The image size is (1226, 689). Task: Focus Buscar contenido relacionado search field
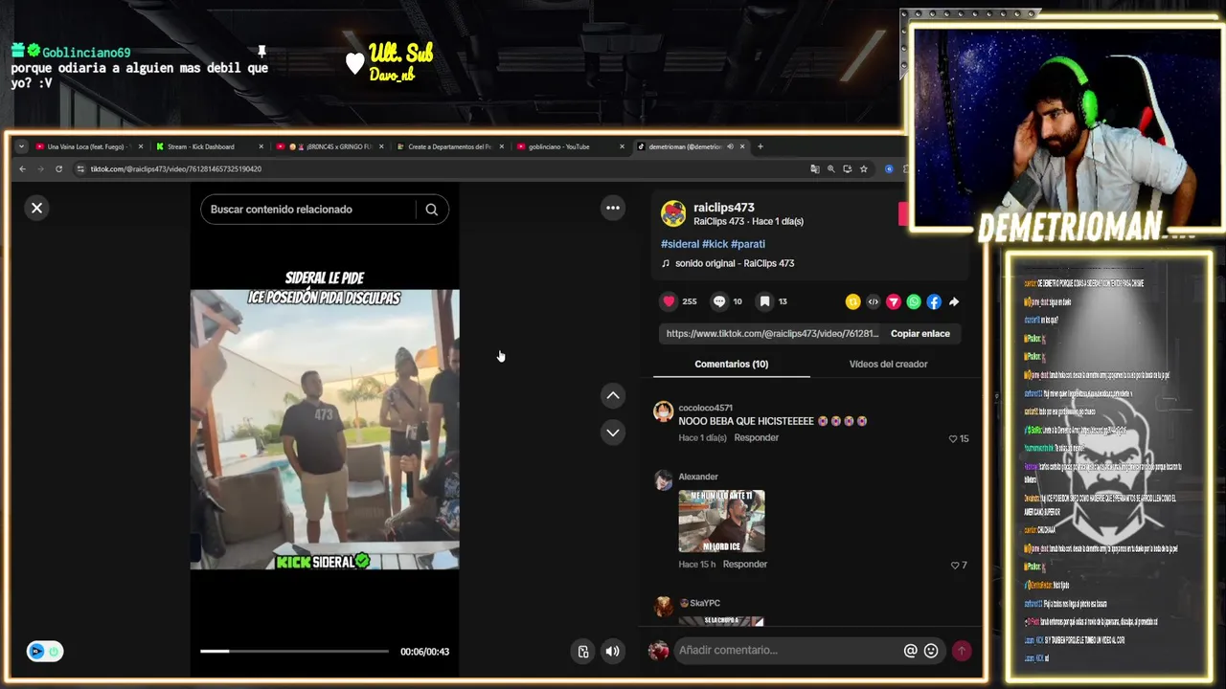coord(308,210)
